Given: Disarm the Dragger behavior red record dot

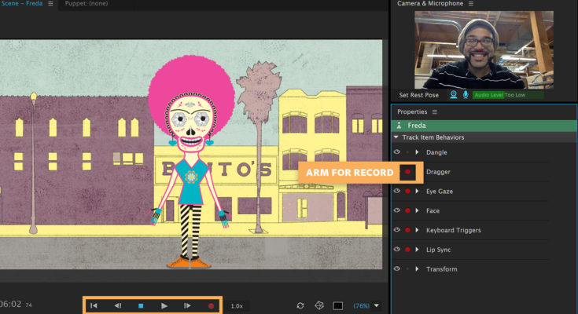Looking at the screenshot, I should (x=407, y=172).
